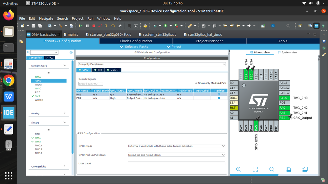Click the blue information icon in toolbar

point(273,26)
